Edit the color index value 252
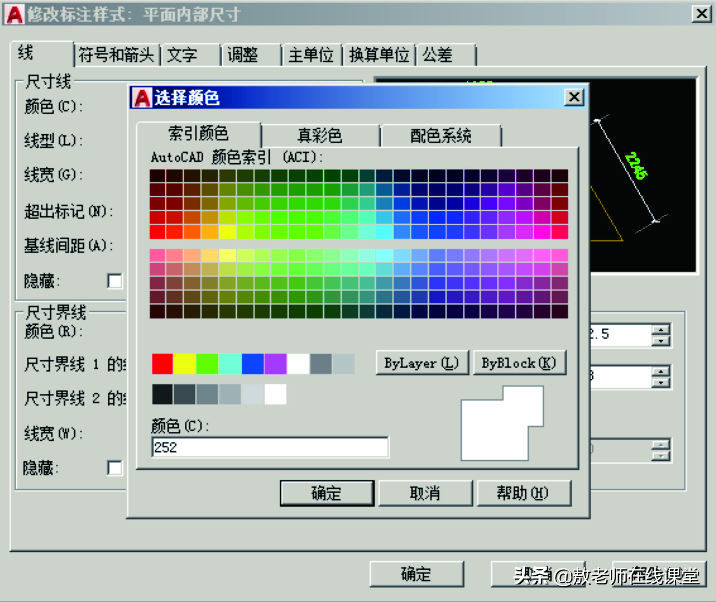The height and width of the screenshot is (602, 716). point(270,447)
